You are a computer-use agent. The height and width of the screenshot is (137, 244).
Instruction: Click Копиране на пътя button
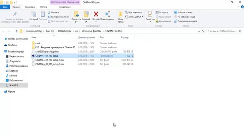58,17
